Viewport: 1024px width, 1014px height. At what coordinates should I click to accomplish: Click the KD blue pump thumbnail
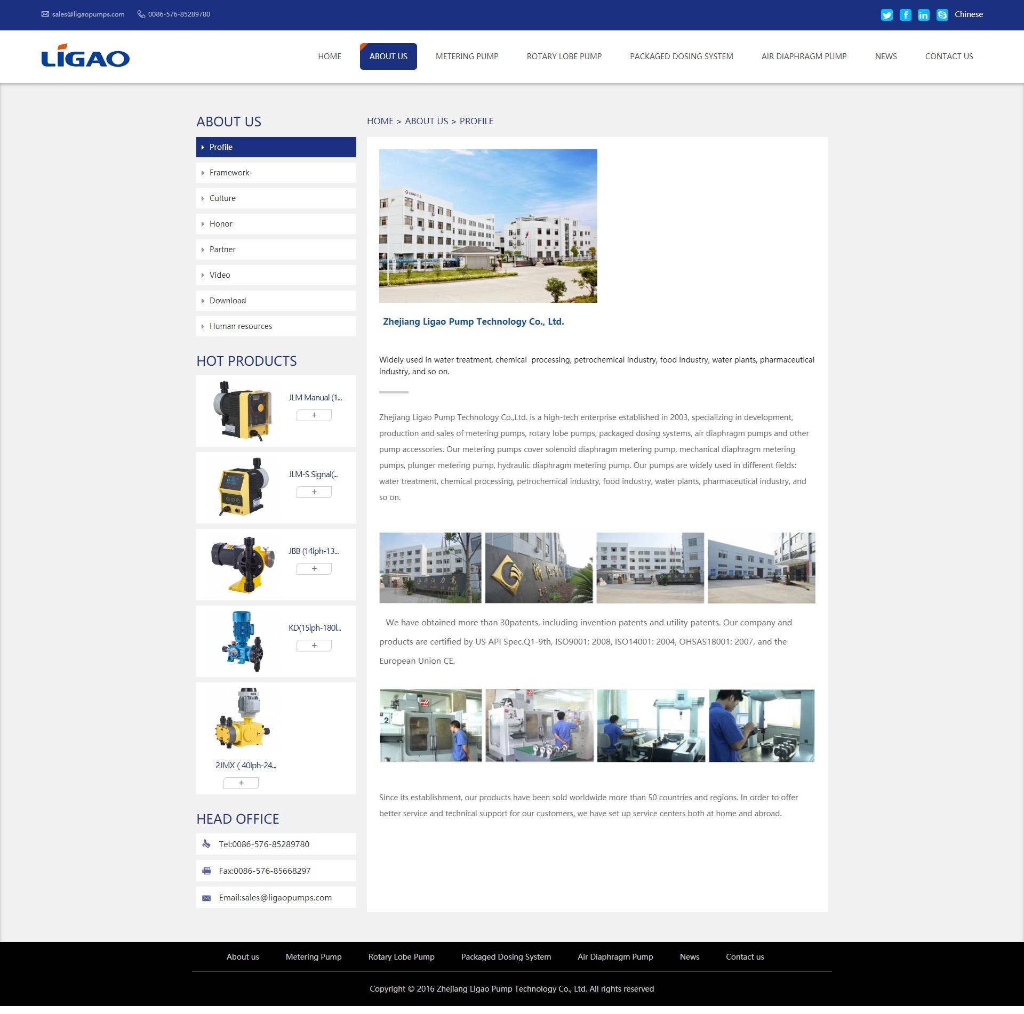click(242, 641)
